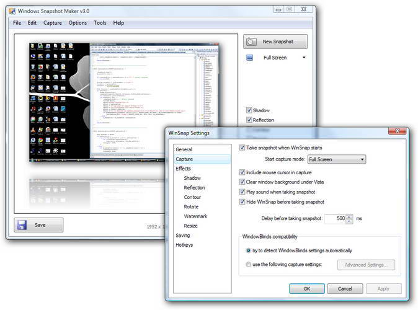Expand the Full Screen capture mode arrow

pyautogui.click(x=304, y=58)
